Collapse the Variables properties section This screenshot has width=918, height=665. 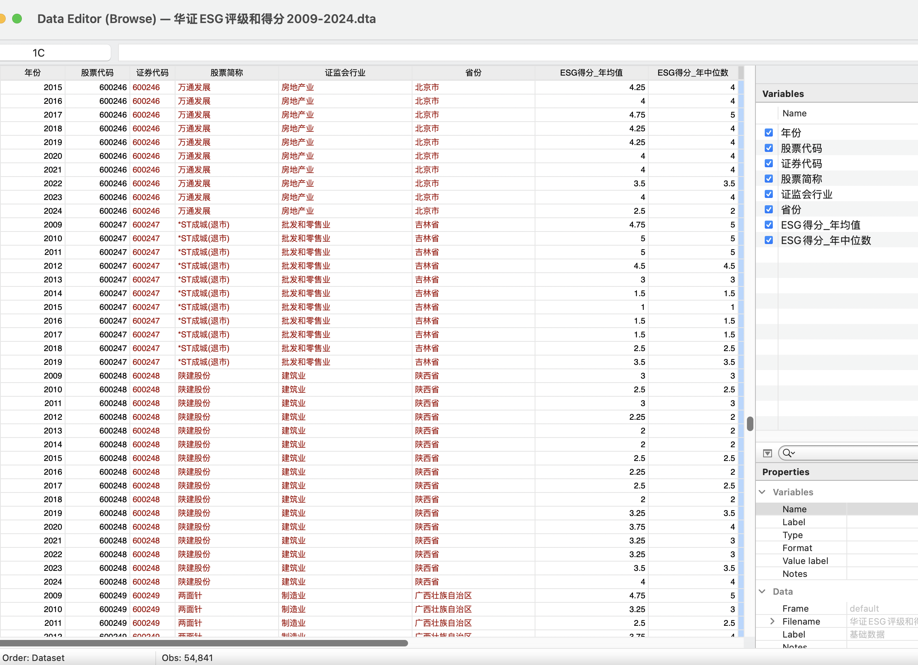[x=762, y=492]
